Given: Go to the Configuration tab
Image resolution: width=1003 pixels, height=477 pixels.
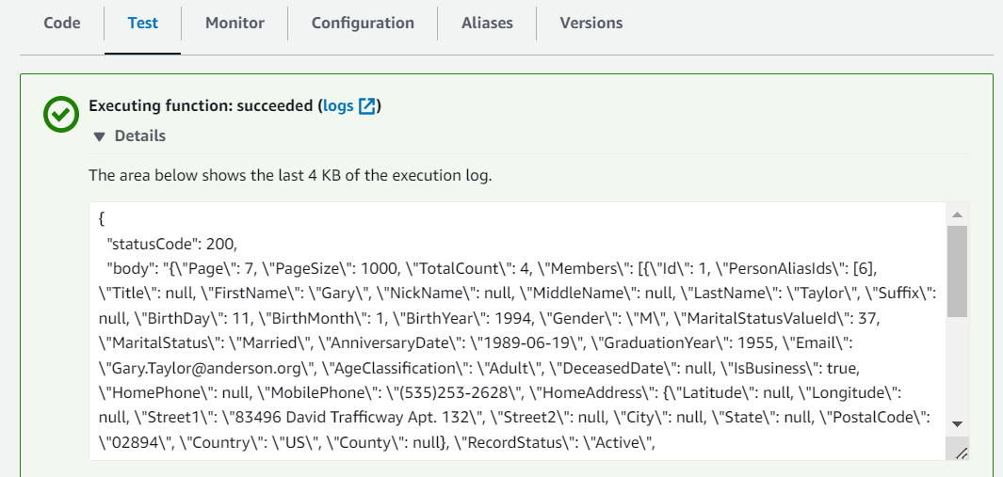Looking at the screenshot, I should pos(363,23).
